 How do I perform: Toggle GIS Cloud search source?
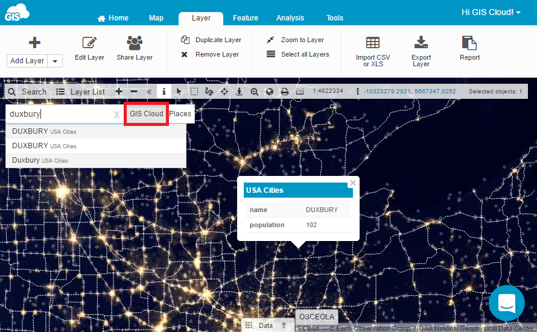point(146,114)
